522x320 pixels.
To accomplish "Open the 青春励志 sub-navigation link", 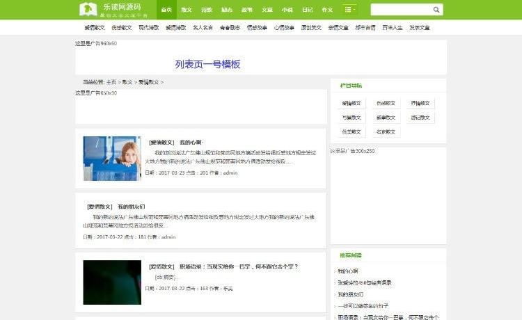I will pyautogui.click(x=230, y=28).
